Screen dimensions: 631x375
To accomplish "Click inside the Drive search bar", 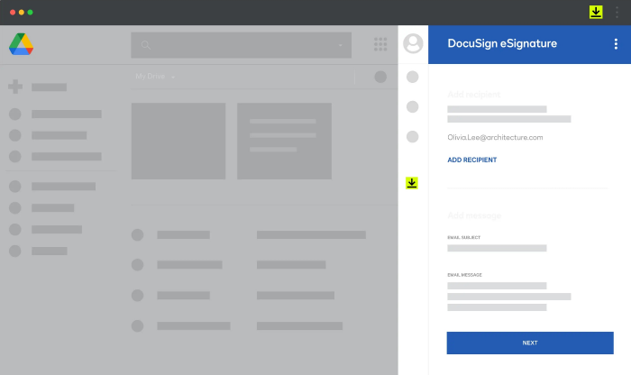I will pyautogui.click(x=243, y=45).
